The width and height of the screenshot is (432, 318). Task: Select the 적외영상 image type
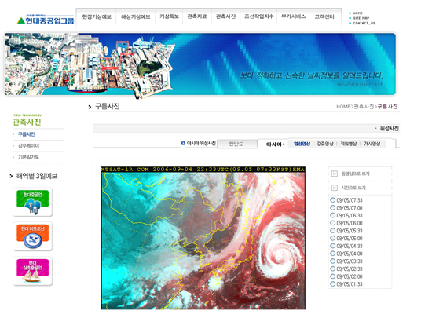[x=348, y=144]
